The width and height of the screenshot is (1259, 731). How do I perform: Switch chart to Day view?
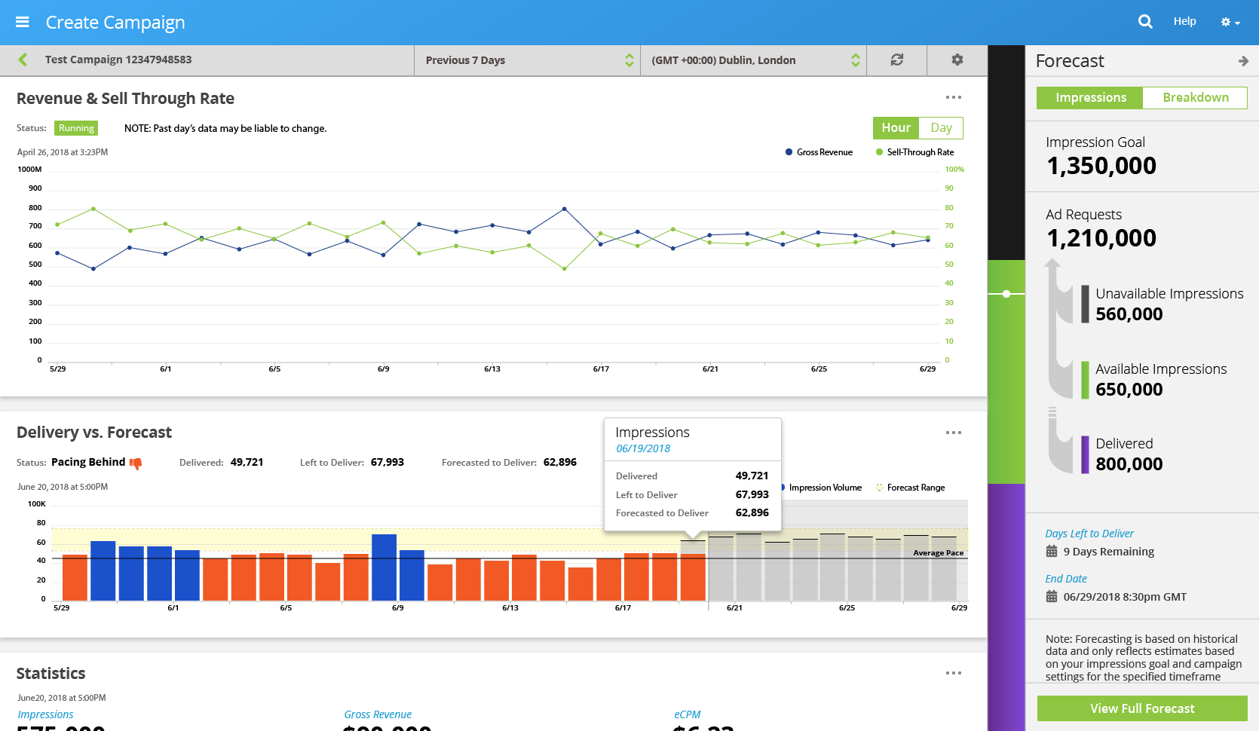[x=940, y=128]
